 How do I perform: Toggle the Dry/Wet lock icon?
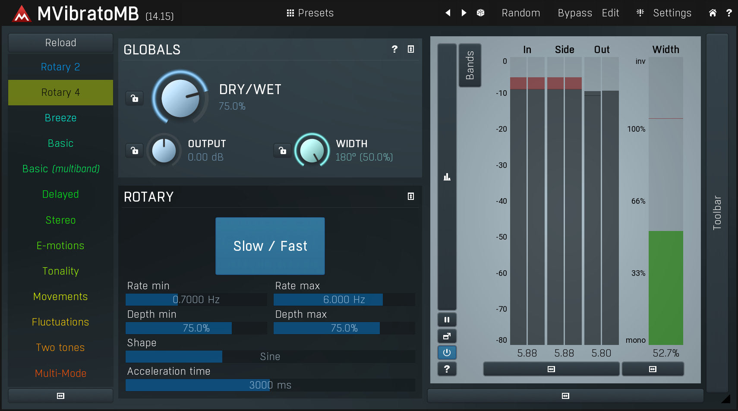point(135,98)
